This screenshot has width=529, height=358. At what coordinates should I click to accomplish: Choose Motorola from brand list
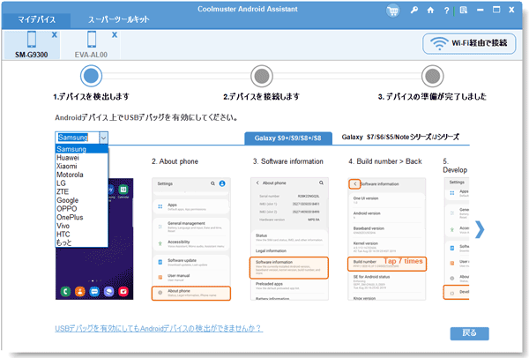tap(81, 175)
